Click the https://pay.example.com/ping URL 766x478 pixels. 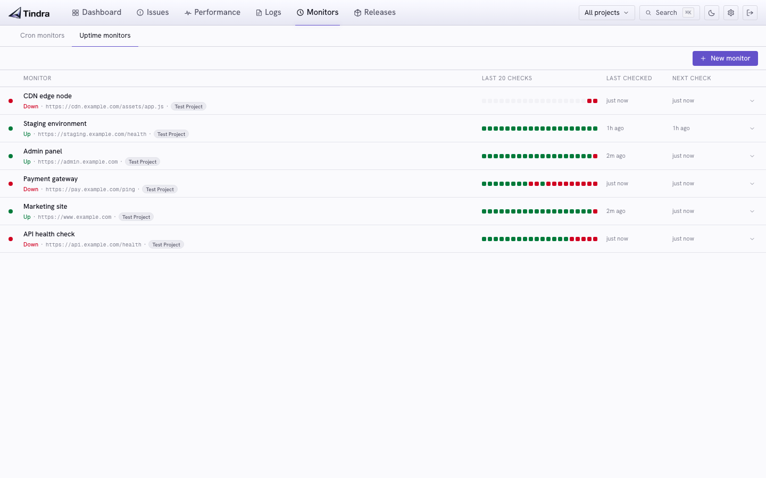(90, 190)
